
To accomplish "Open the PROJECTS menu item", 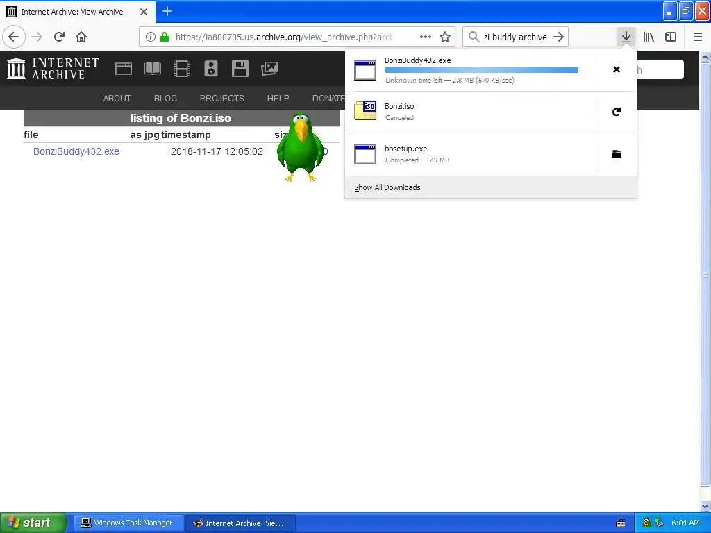I will [x=221, y=99].
